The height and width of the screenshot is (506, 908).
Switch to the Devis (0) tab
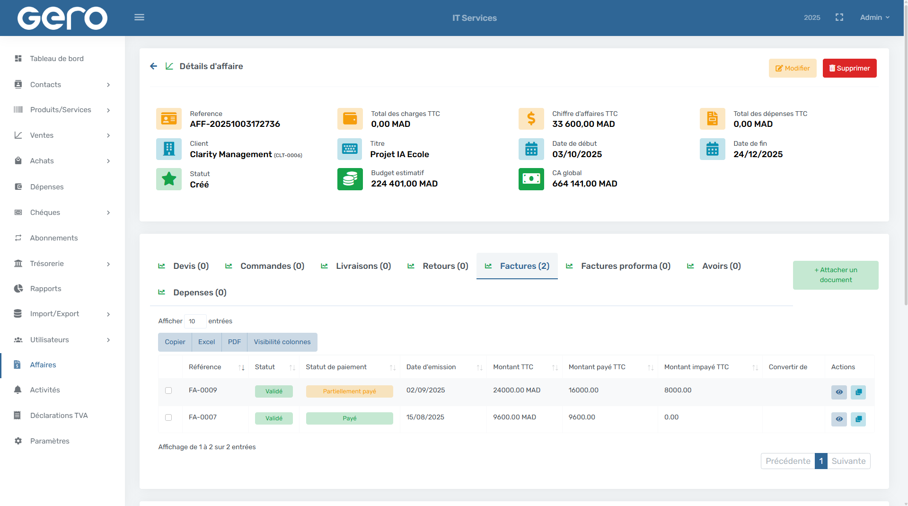191,266
